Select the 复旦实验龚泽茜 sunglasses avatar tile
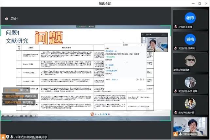 tap(190, 61)
